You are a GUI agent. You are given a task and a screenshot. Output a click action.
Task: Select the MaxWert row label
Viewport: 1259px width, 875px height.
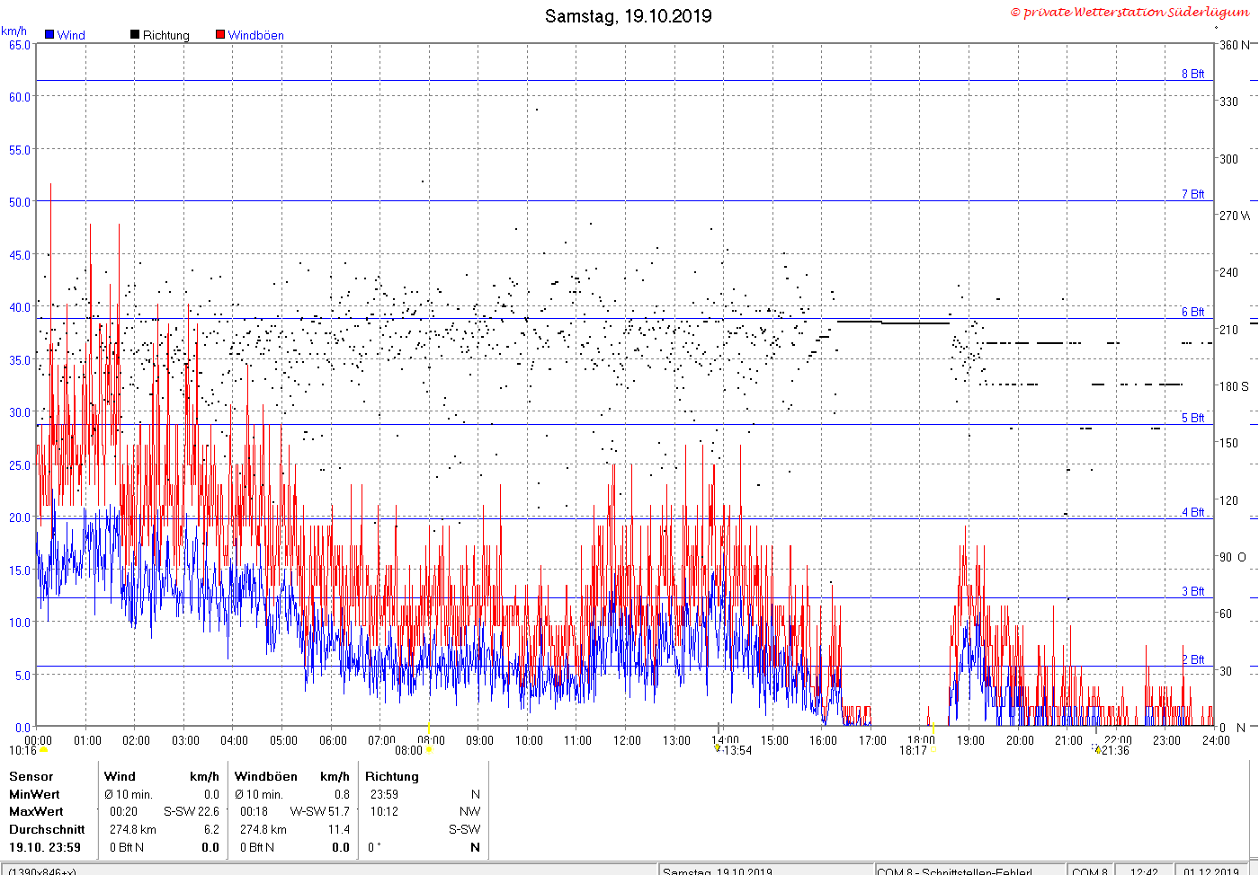36,811
